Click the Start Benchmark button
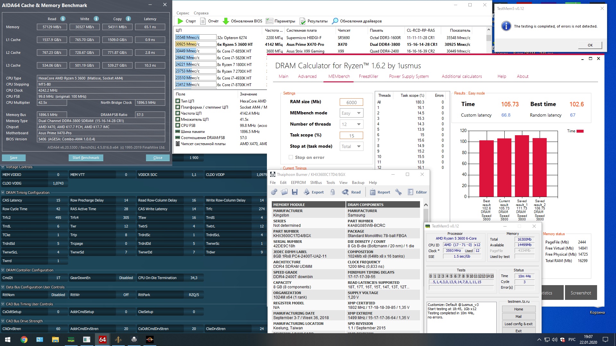Viewport: 616px width, 346px height. tap(86, 158)
